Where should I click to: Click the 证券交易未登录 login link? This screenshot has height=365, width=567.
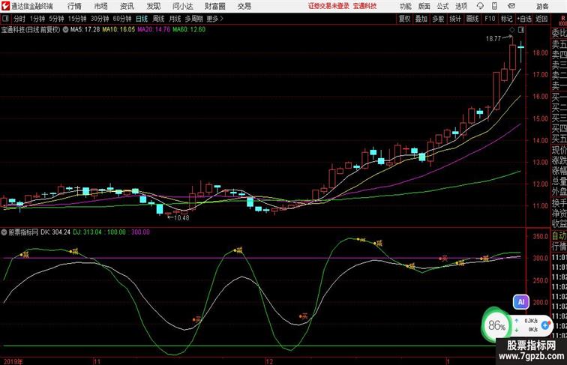[329, 6]
